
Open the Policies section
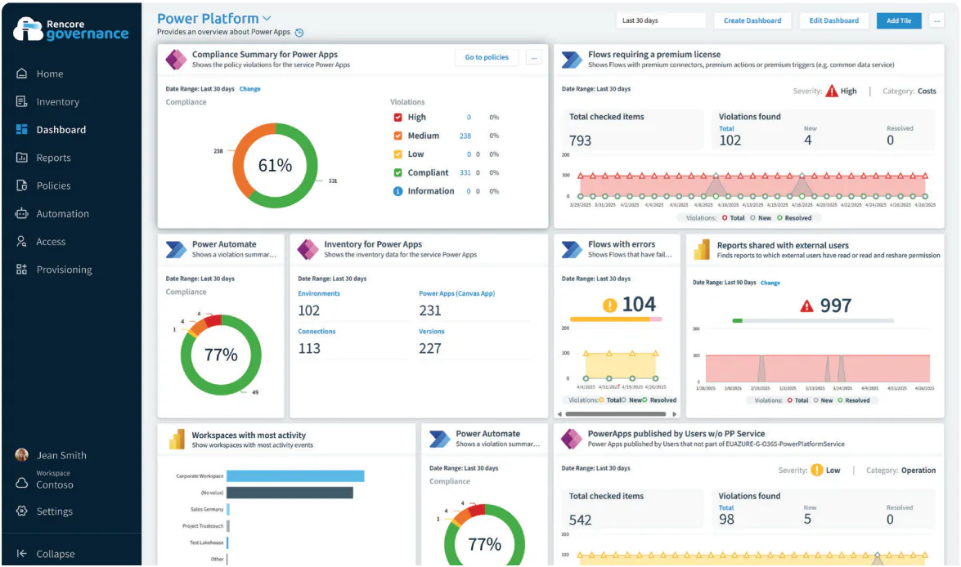point(43,185)
